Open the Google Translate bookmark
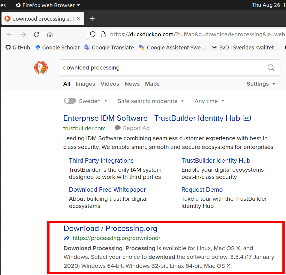Image resolution: width=286 pixels, height=275 pixels. click(109, 48)
